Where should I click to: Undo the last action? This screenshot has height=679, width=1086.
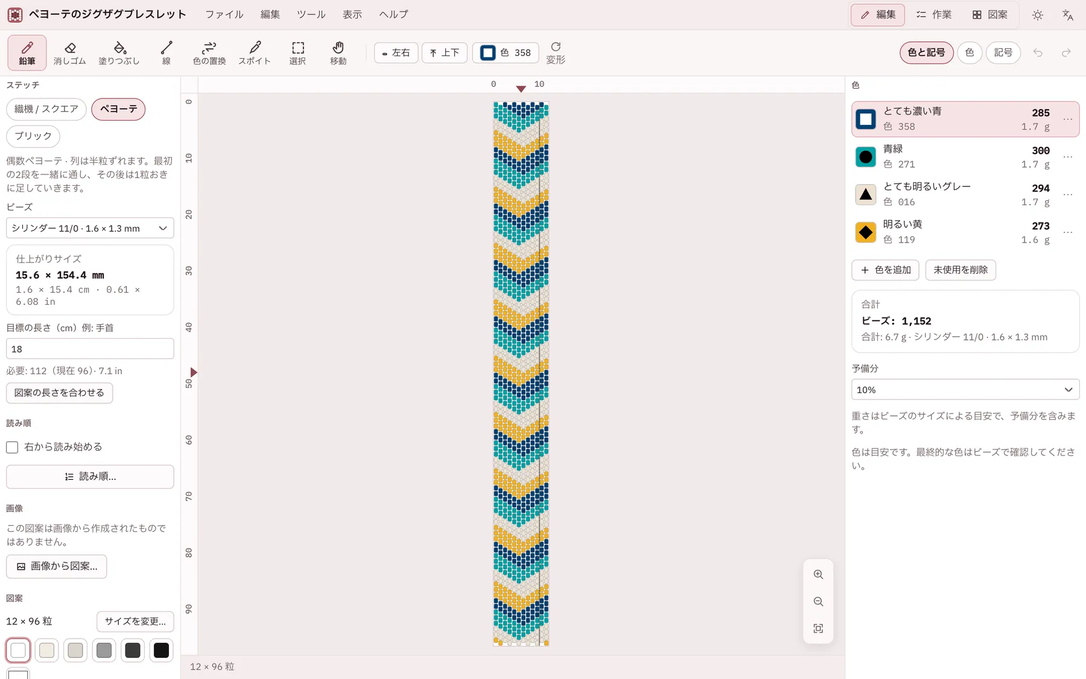(1038, 53)
